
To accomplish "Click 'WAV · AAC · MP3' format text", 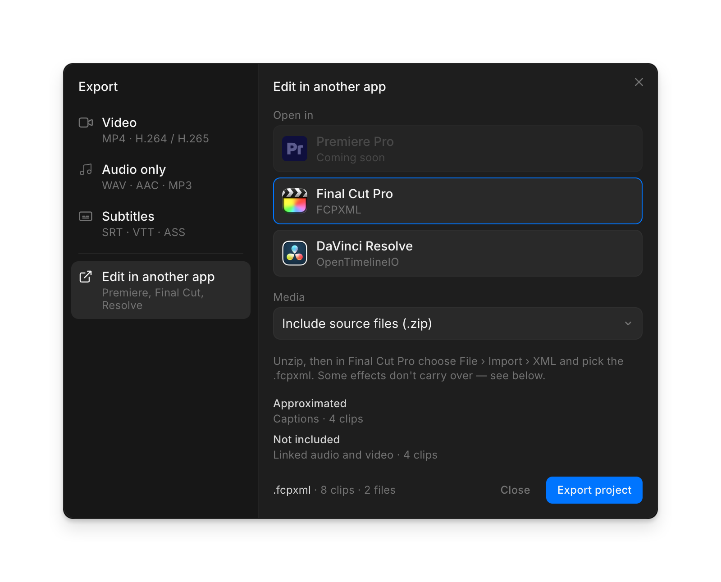I will pos(147,186).
